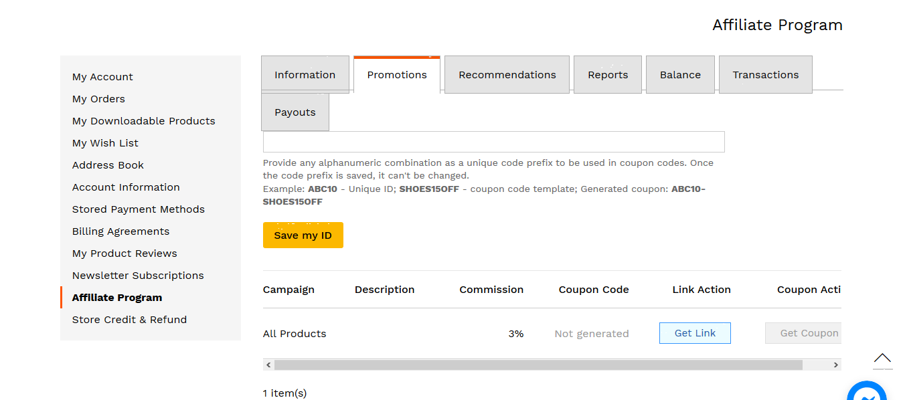Click the scroll-to-top arrow icon
Screen dimensions: 903x400
pos(882,359)
